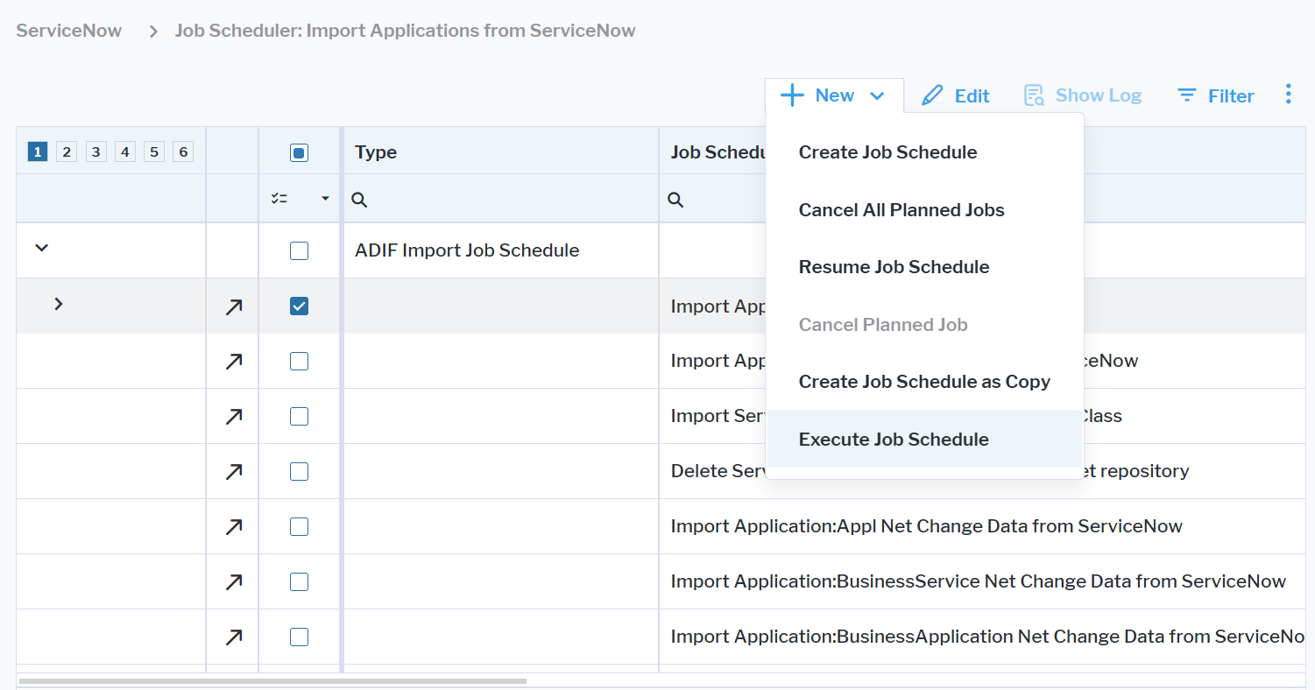
Task: Choose Create Job Schedule as Copy
Action: click(x=924, y=382)
